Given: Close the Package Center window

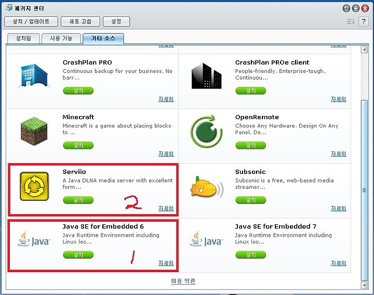Looking at the screenshot, I should 365,9.
